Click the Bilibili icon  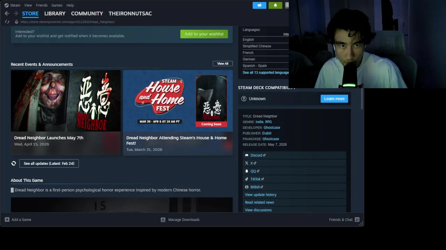coord(247,187)
